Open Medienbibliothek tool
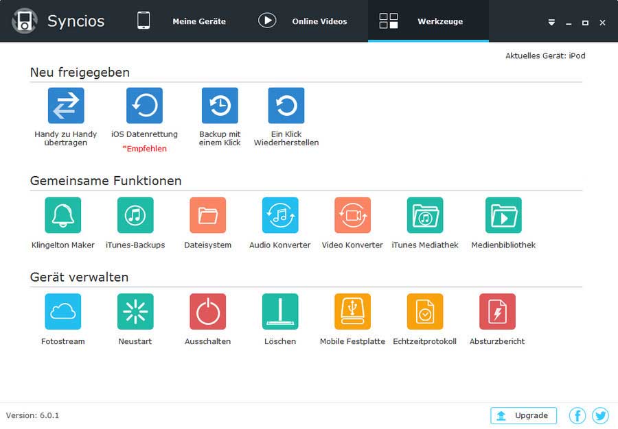Screen dimensions: 618x429 tap(503, 215)
